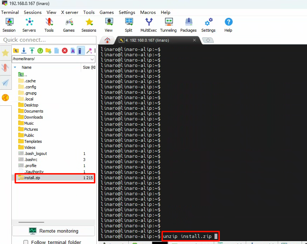
Task: Click the Name column header
Action: tap(27, 67)
